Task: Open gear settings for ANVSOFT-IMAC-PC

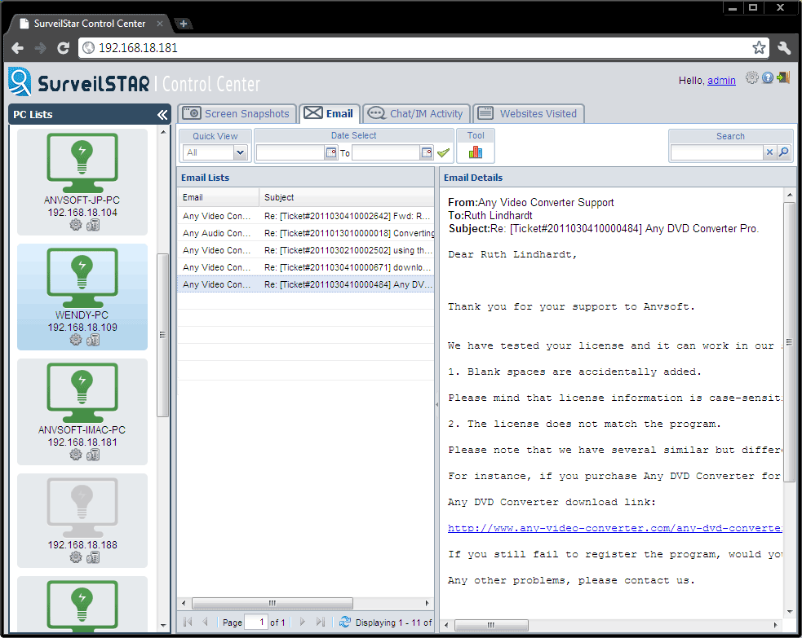Action: 76,455
